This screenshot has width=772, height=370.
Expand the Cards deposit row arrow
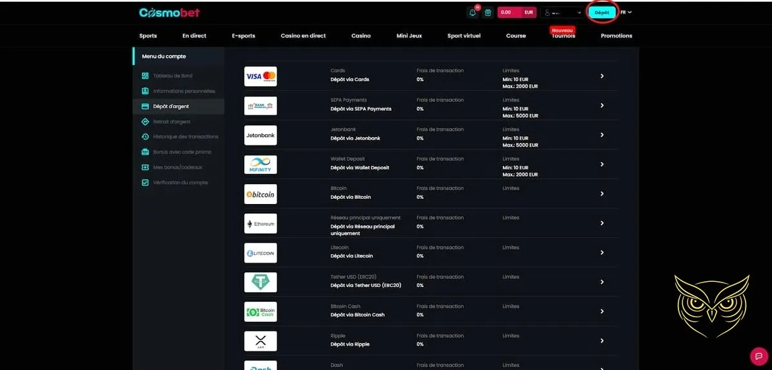coord(602,76)
